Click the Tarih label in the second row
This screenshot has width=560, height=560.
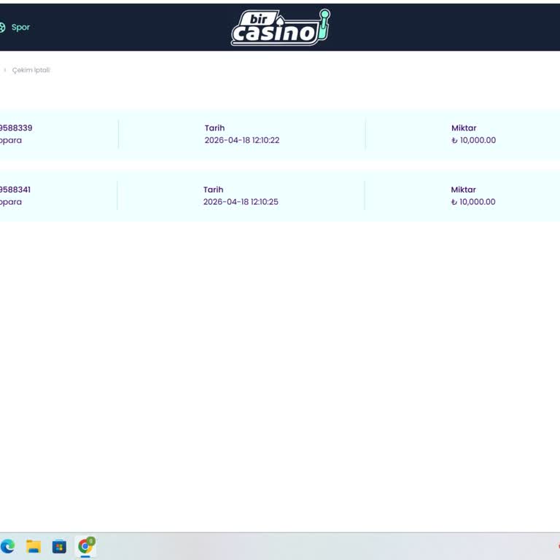click(213, 190)
